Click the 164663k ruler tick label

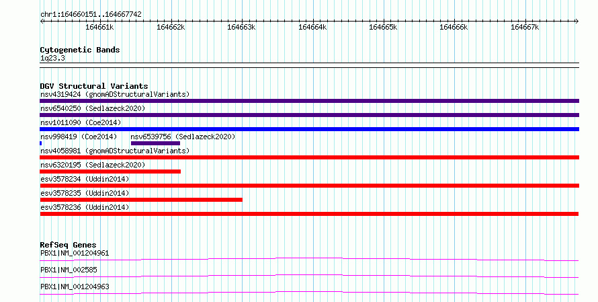pos(241,27)
